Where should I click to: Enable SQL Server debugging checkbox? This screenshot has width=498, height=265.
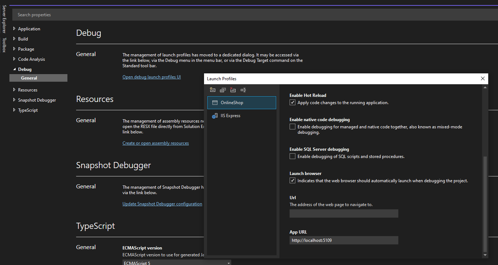292,157
